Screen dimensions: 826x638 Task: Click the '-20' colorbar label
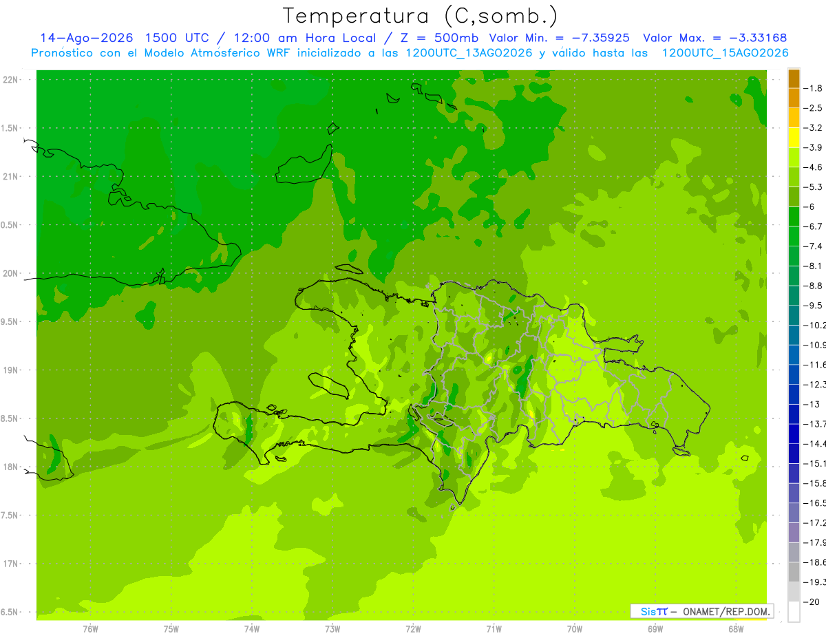coord(812,602)
